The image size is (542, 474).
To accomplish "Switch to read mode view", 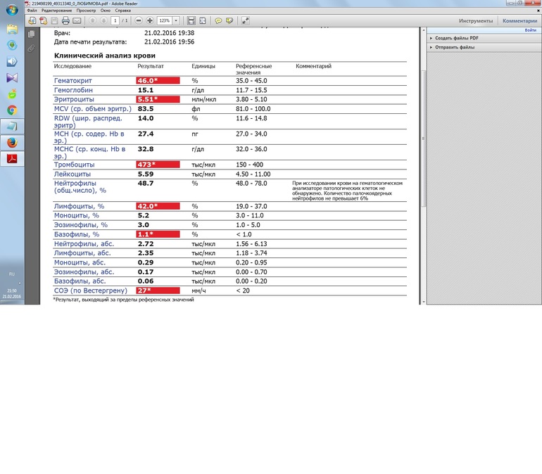I will pyautogui.click(x=246, y=21).
